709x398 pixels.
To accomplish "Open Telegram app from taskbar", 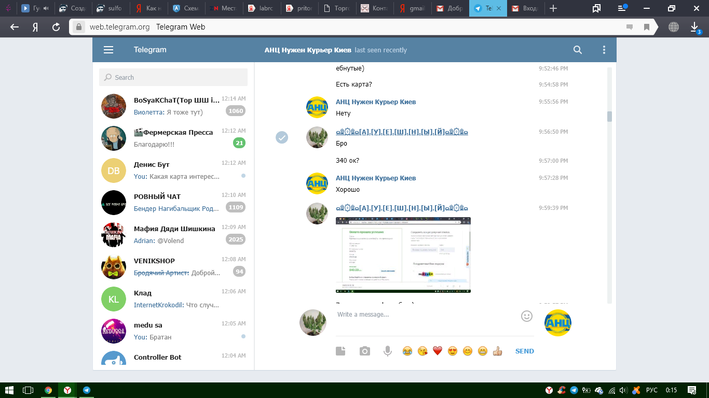I will 87,390.
